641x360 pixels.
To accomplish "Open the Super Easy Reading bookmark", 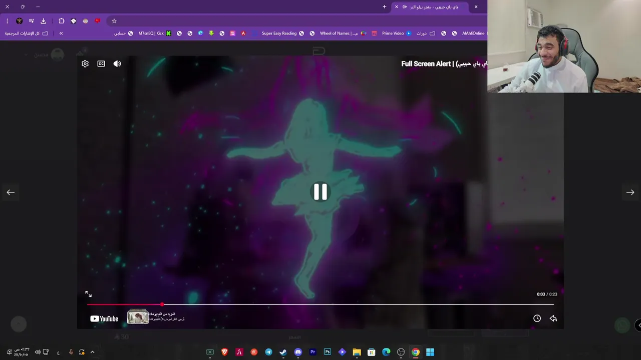I will click(x=283, y=33).
